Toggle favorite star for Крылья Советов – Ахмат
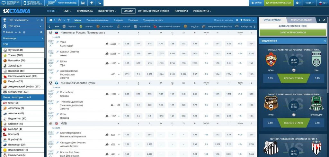Screen dimensions: 329x157 click(50, 56)
